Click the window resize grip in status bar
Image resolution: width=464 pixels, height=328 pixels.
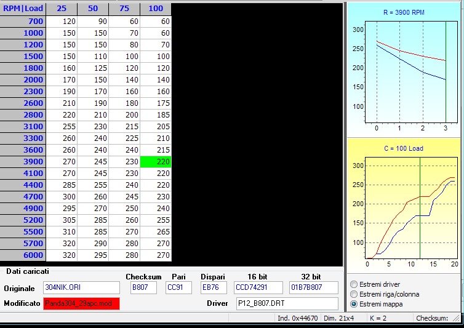click(457, 319)
